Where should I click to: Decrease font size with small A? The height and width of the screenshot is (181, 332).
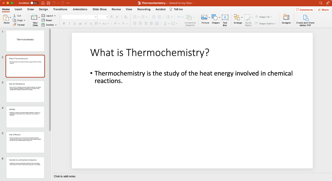117,17
